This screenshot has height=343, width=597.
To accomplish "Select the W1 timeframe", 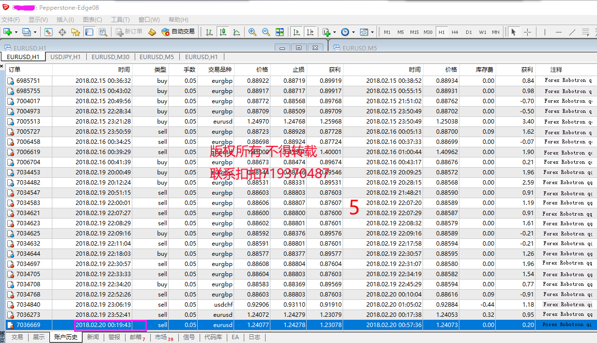I will (483, 32).
